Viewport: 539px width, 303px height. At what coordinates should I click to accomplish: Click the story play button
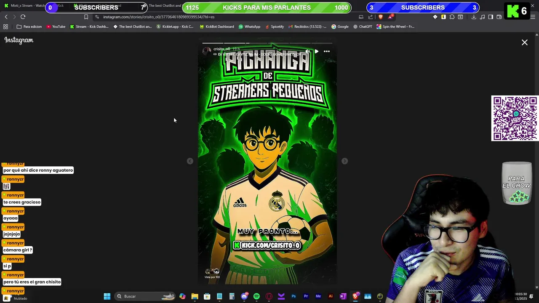point(317,51)
